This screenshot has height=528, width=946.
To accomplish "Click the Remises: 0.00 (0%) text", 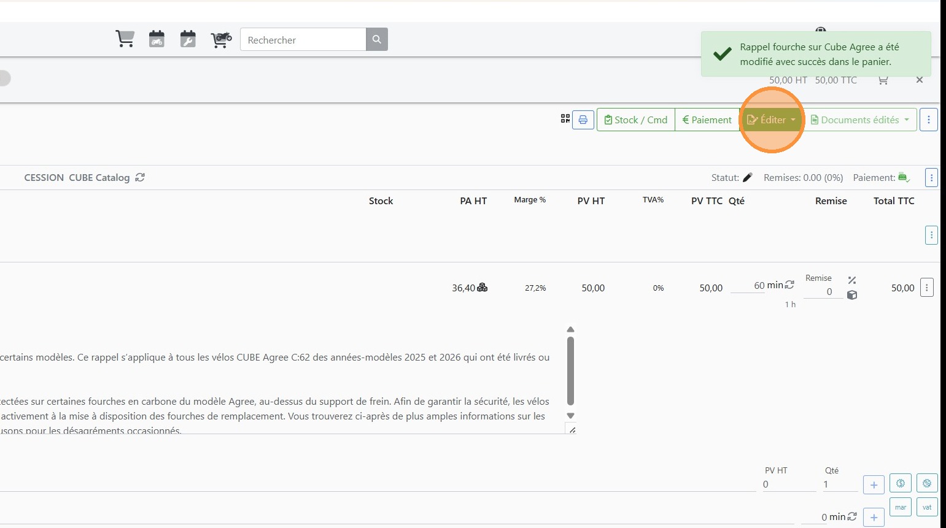I will (804, 178).
